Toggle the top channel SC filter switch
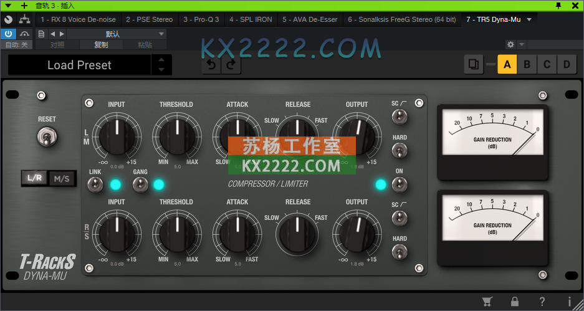 tap(400, 117)
